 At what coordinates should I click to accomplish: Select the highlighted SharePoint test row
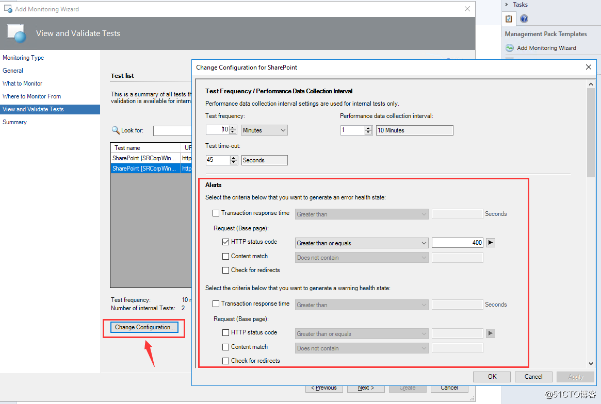click(x=151, y=169)
